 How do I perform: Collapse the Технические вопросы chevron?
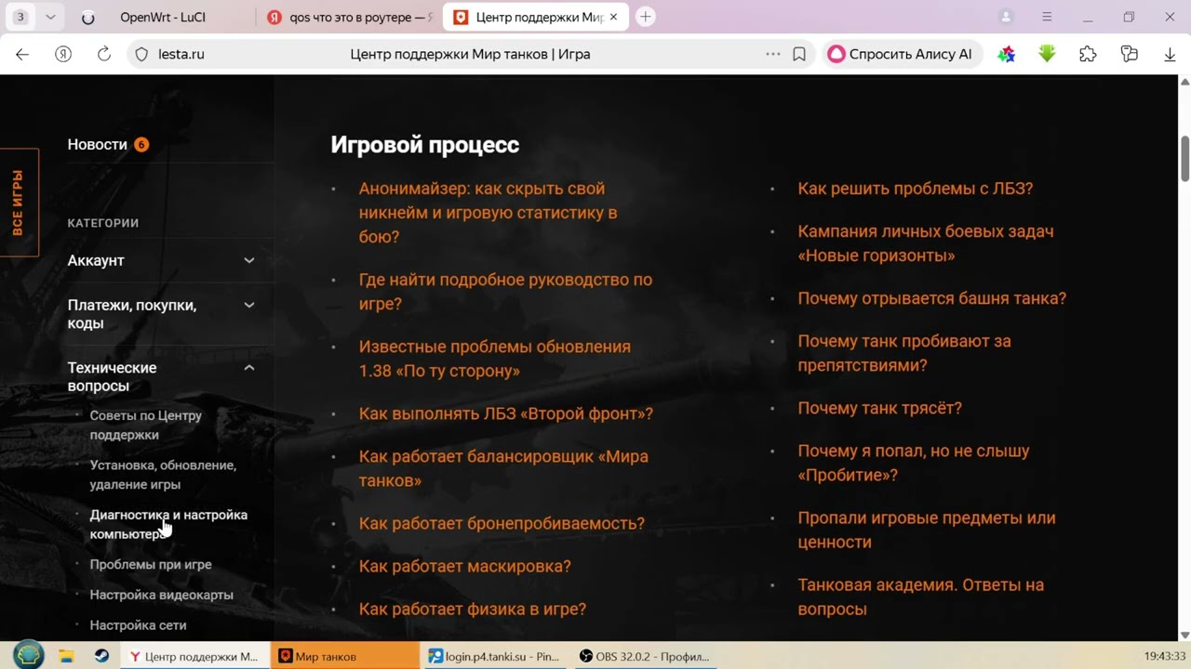point(249,368)
